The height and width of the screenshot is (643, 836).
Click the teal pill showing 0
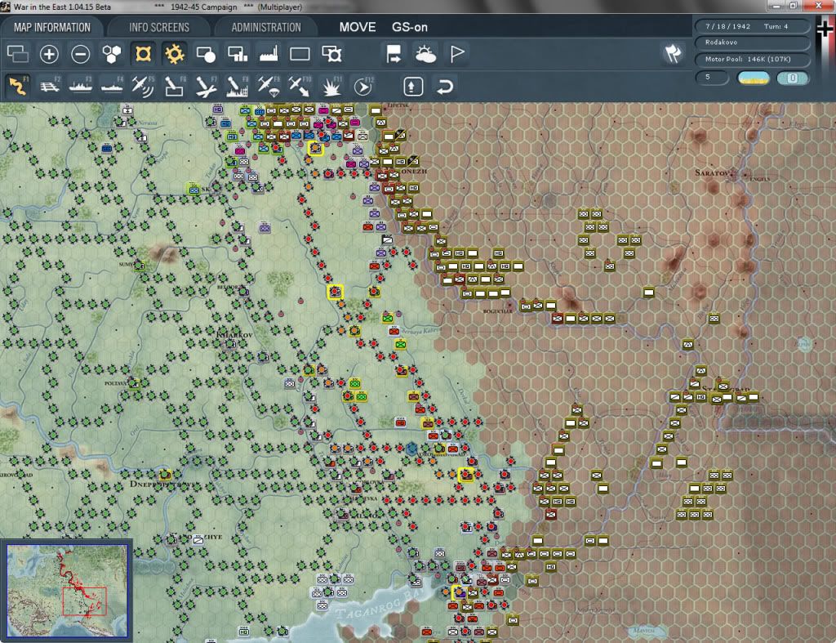click(x=793, y=78)
